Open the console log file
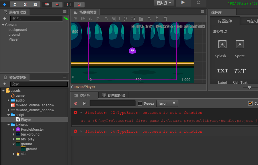This screenshot has height=165, width=258. pos(85,104)
